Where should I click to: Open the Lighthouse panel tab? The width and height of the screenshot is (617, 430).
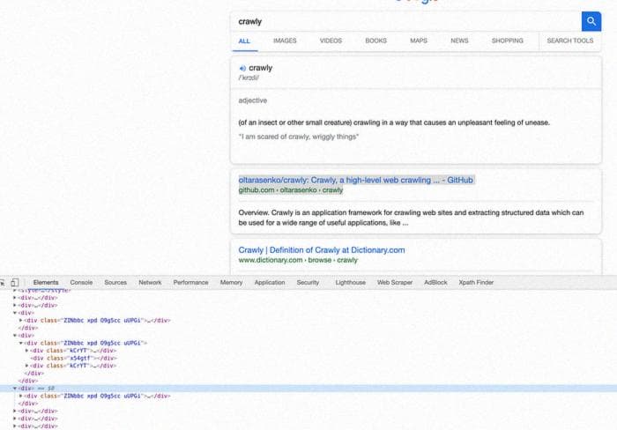pos(350,283)
